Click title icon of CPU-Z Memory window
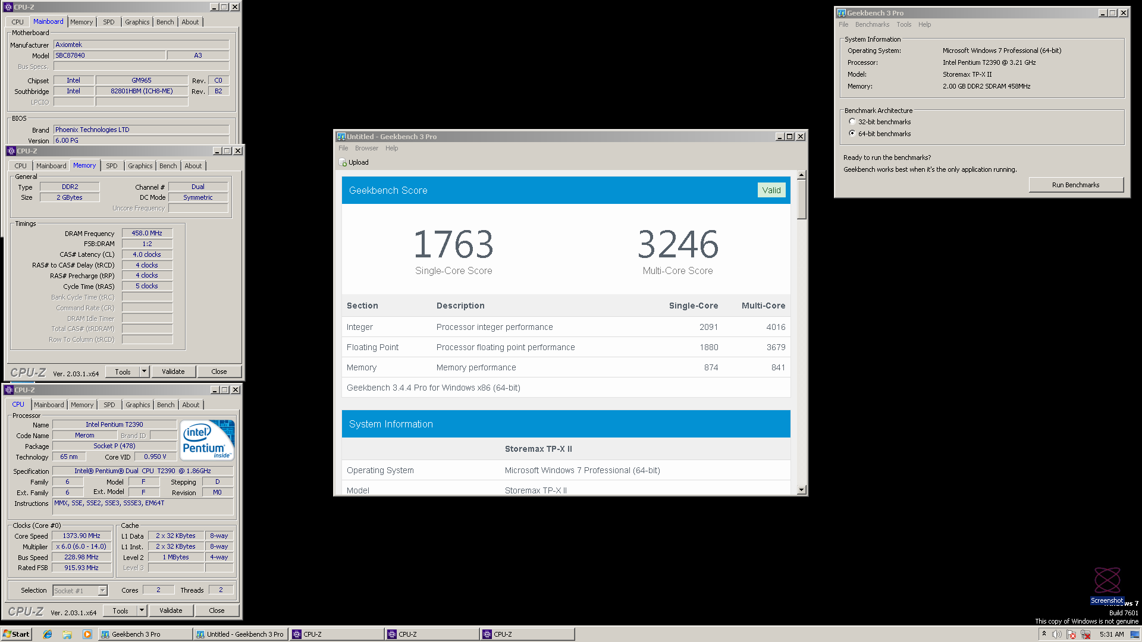The image size is (1142, 642). (11, 151)
